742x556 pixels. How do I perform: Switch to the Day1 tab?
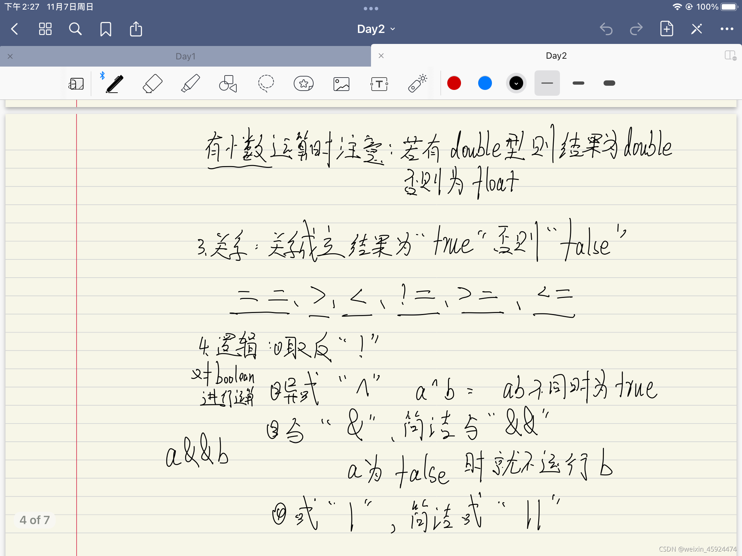point(185,56)
